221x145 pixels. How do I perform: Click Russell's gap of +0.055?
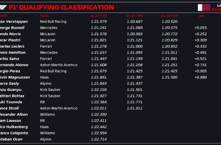[200, 28]
